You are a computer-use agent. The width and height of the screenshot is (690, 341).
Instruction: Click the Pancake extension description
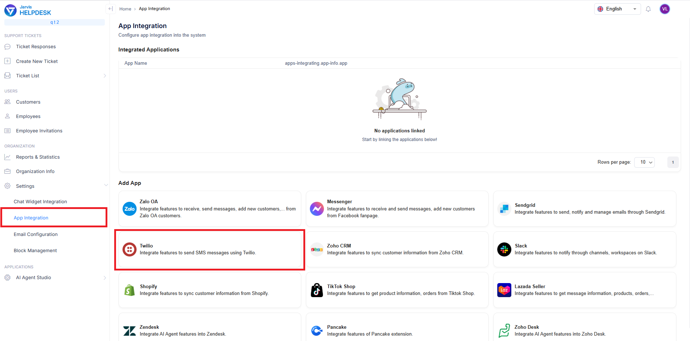click(x=370, y=334)
